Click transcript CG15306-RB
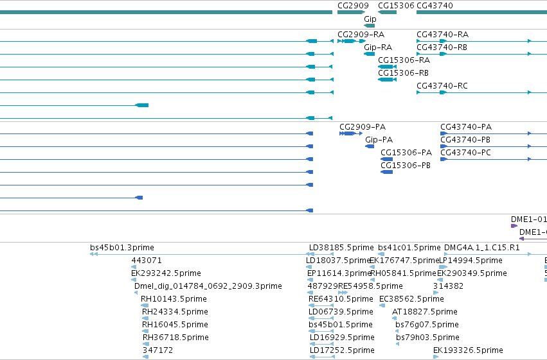 (403, 73)
